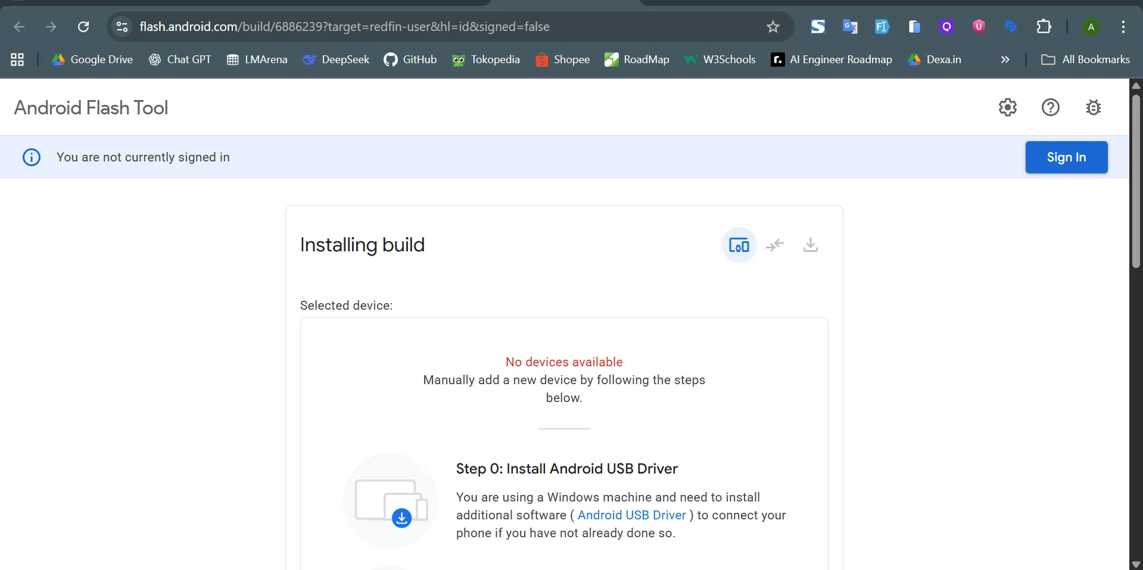This screenshot has height=570, width=1143.
Task: Click the compare arrows icon in build card
Action: pyautogui.click(x=775, y=245)
